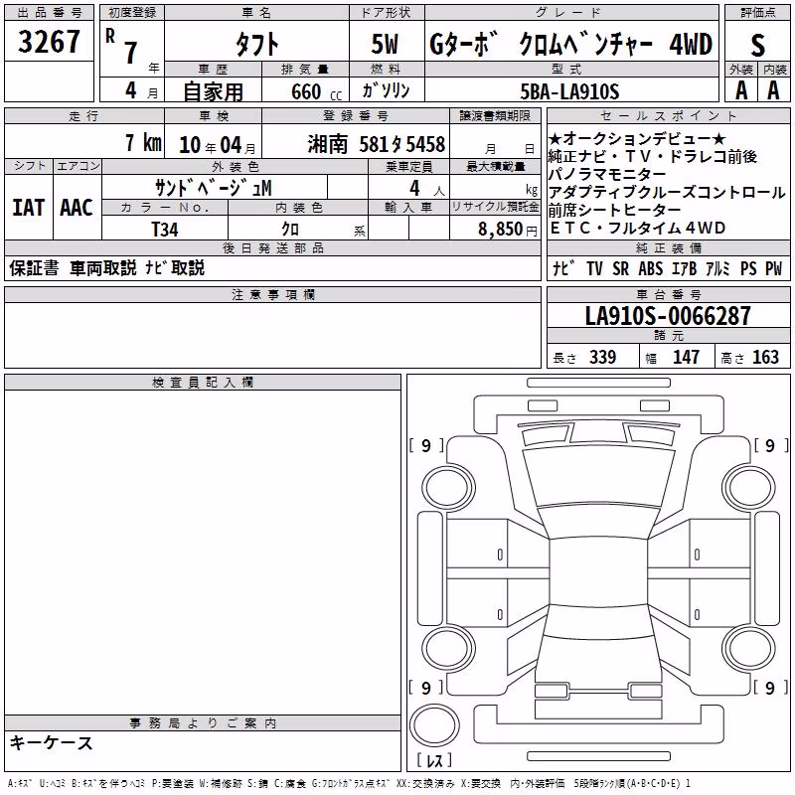This screenshot has height=795, width=795.
Task: Click the 検査員記入欄 header
Action: point(203,383)
